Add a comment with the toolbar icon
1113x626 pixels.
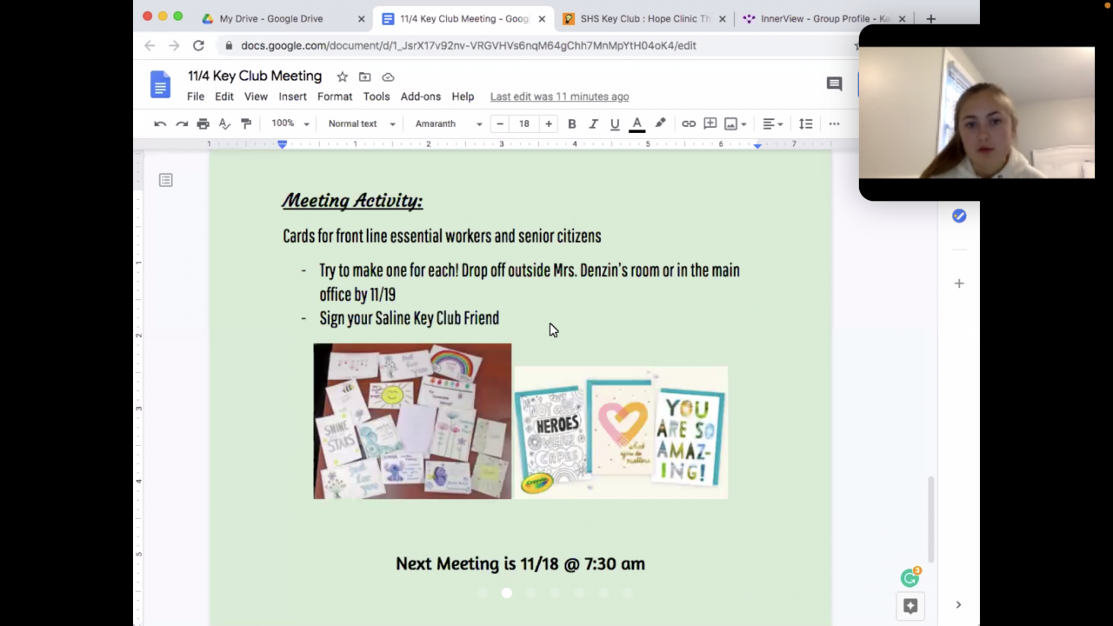tap(710, 124)
